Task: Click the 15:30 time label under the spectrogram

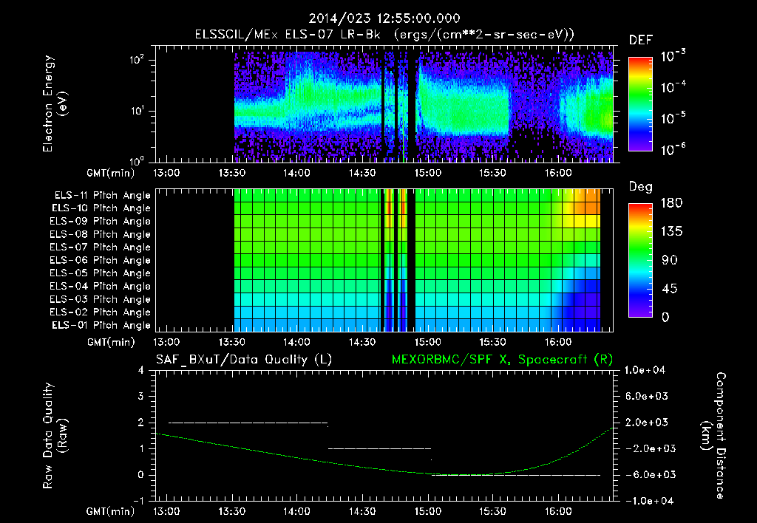Action: coord(492,173)
